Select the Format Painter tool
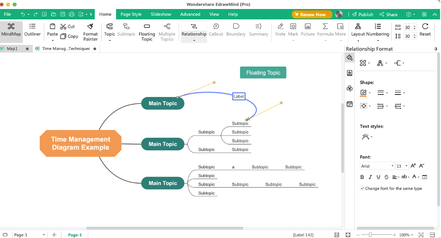 [90, 32]
